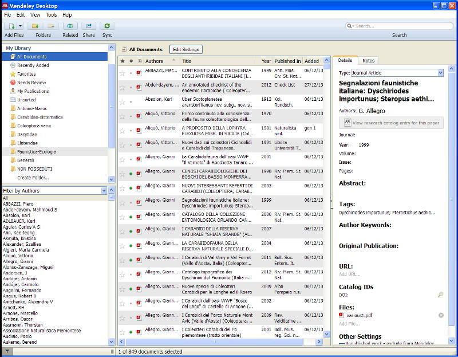Click DOI lookup magnifier icon
458x357 pixels.
point(440,295)
